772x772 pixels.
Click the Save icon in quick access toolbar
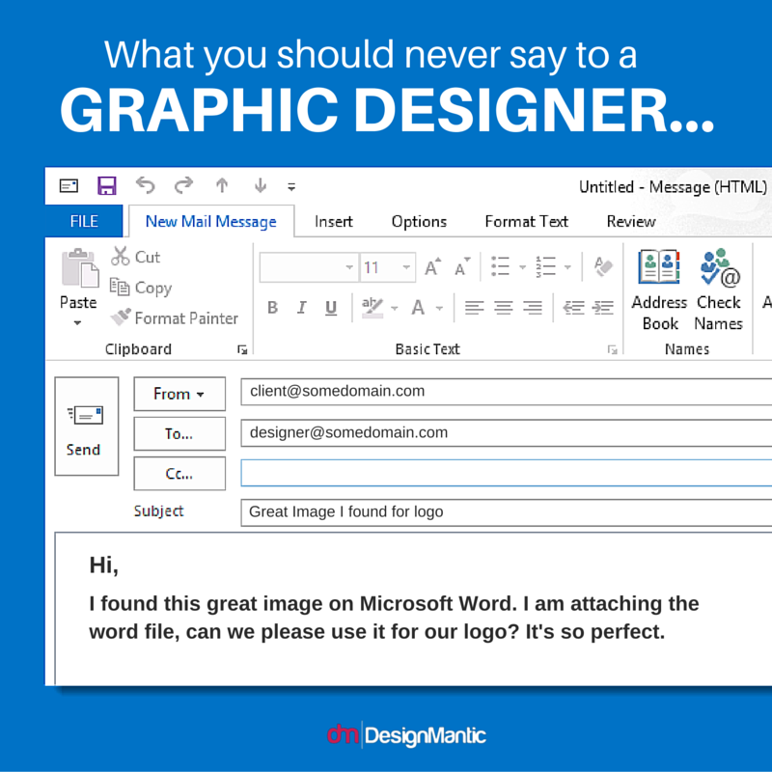[x=106, y=185]
